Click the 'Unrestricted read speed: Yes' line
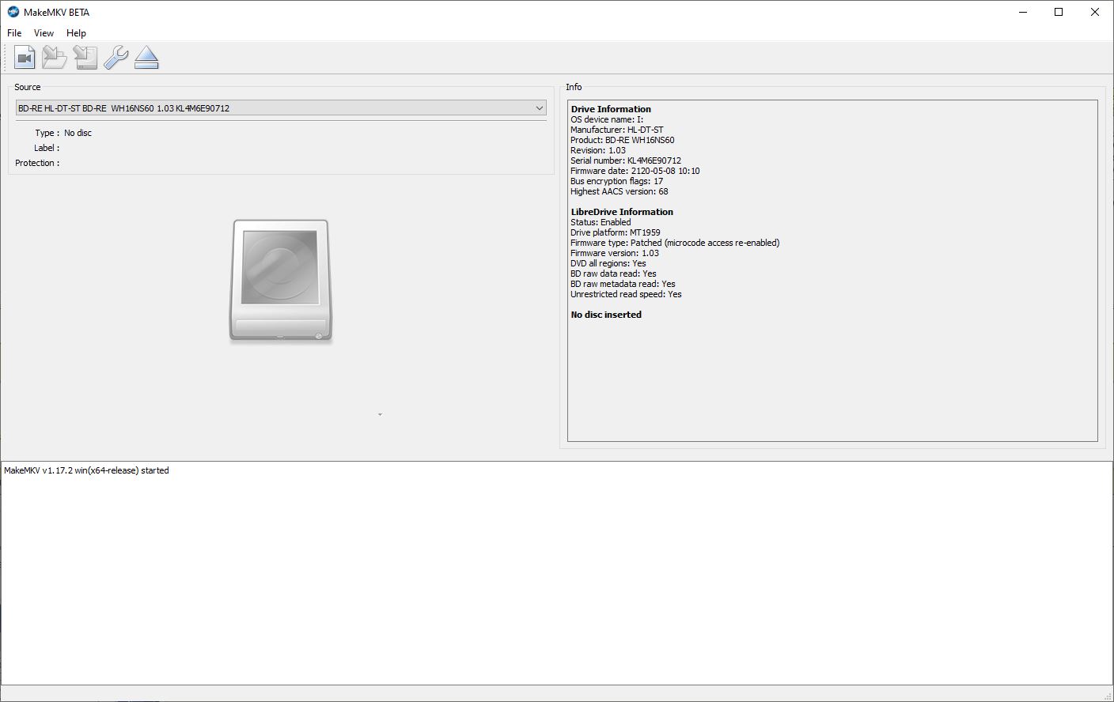 [626, 294]
